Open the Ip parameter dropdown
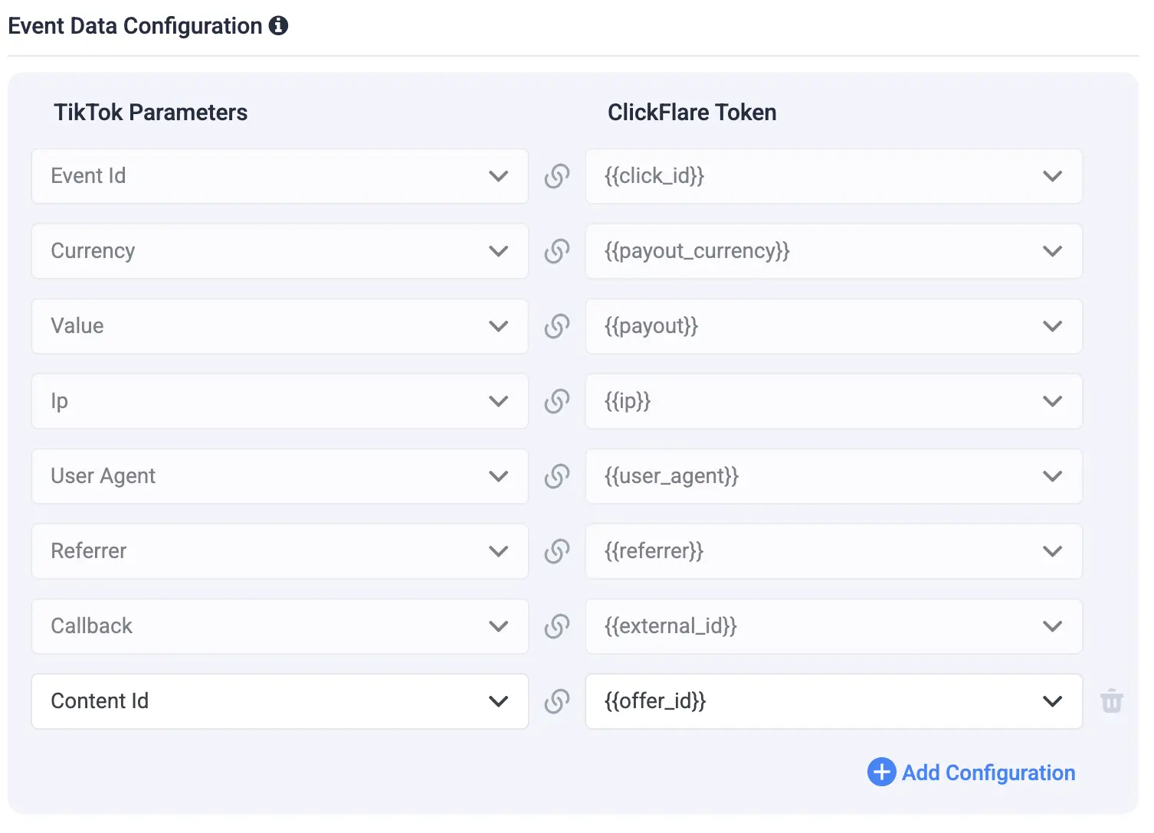1154x833 pixels. coord(280,401)
